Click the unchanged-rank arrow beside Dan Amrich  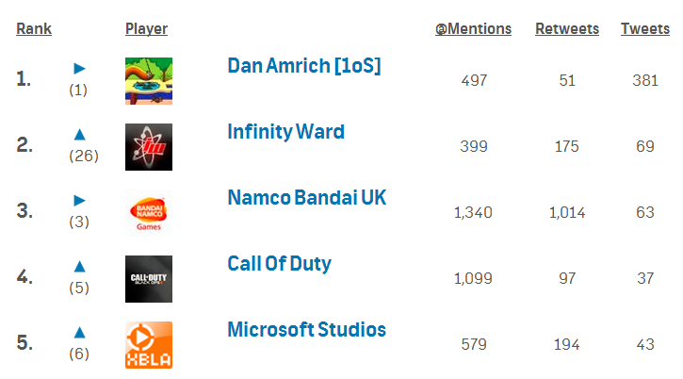(80, 68)
